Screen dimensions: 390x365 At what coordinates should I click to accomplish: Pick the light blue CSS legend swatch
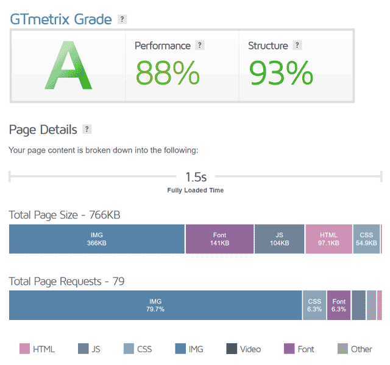pyautogui.click(x=129, y=349)
